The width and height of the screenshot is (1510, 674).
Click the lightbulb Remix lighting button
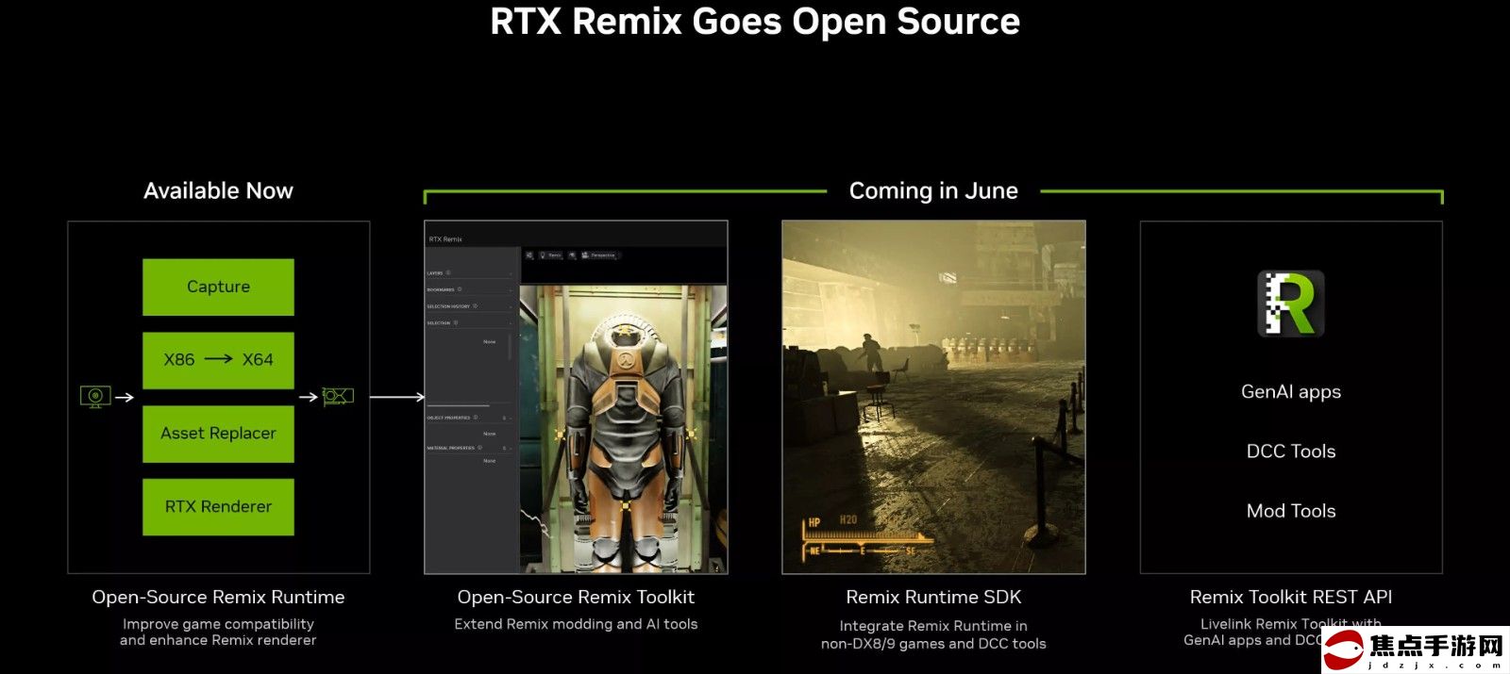coord(550,255)
